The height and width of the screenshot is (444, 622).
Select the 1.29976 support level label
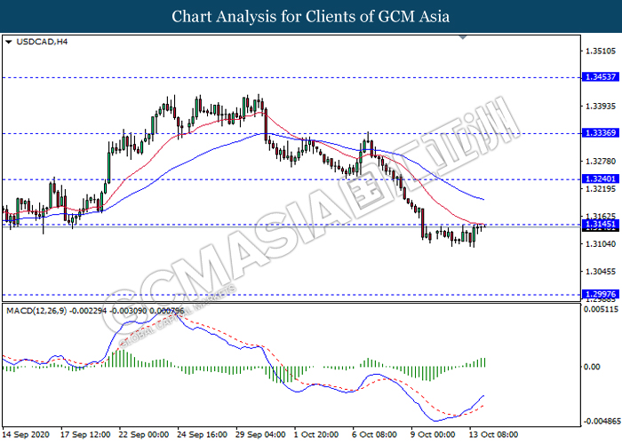pos(601,294)
